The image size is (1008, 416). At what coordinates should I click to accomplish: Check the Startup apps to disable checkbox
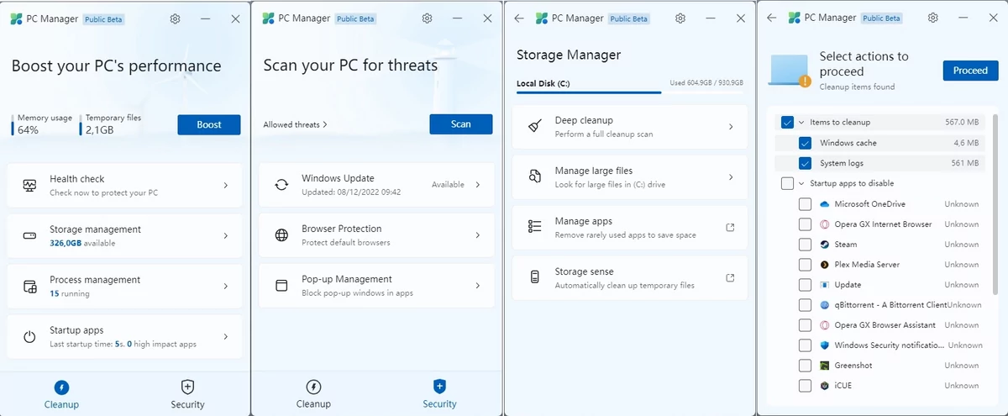[x=787, y=183]
